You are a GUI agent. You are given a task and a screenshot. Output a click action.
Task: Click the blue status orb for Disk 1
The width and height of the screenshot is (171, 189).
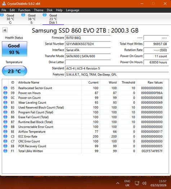click(45, 15)
